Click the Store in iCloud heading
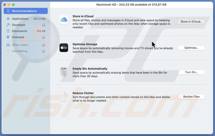 [83, 16]
